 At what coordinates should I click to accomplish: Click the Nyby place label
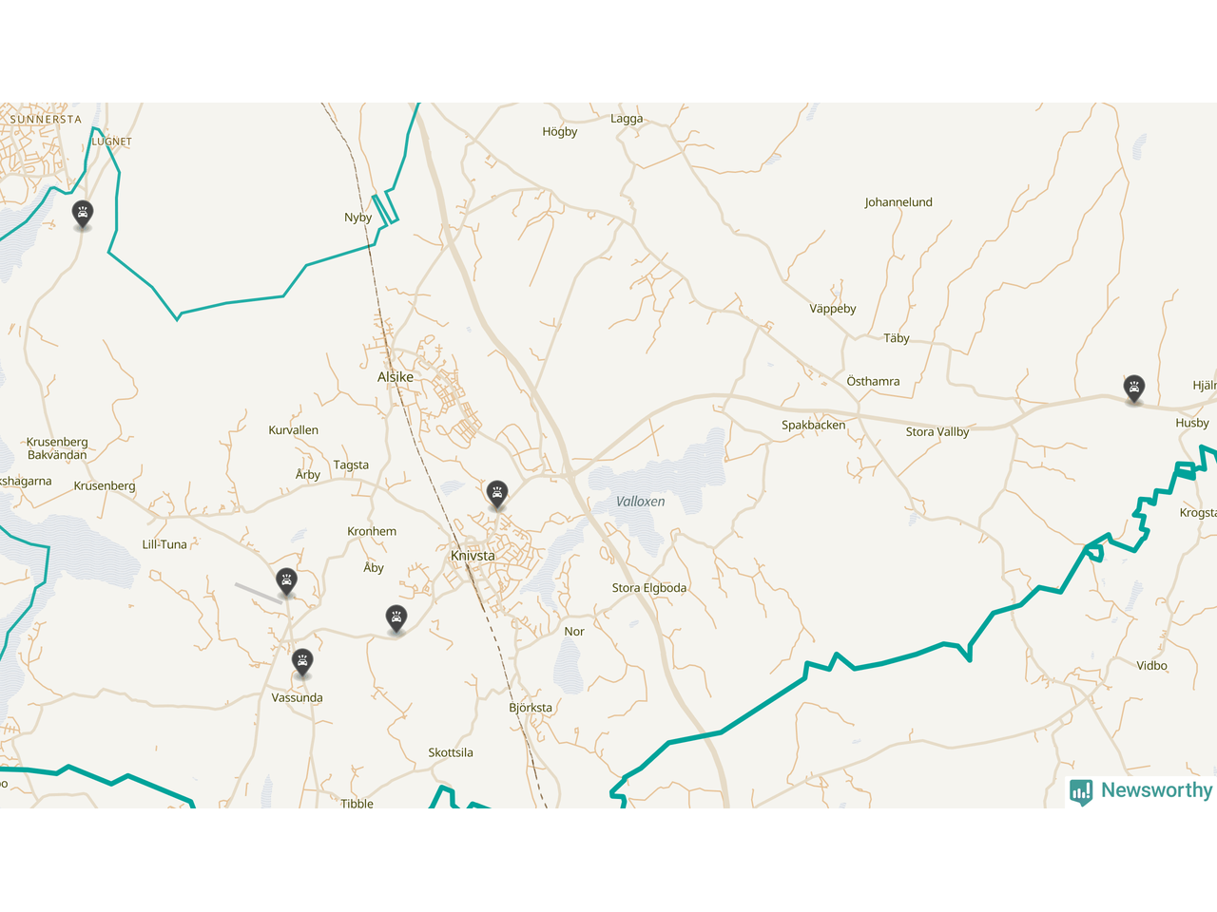coord(358,218)
